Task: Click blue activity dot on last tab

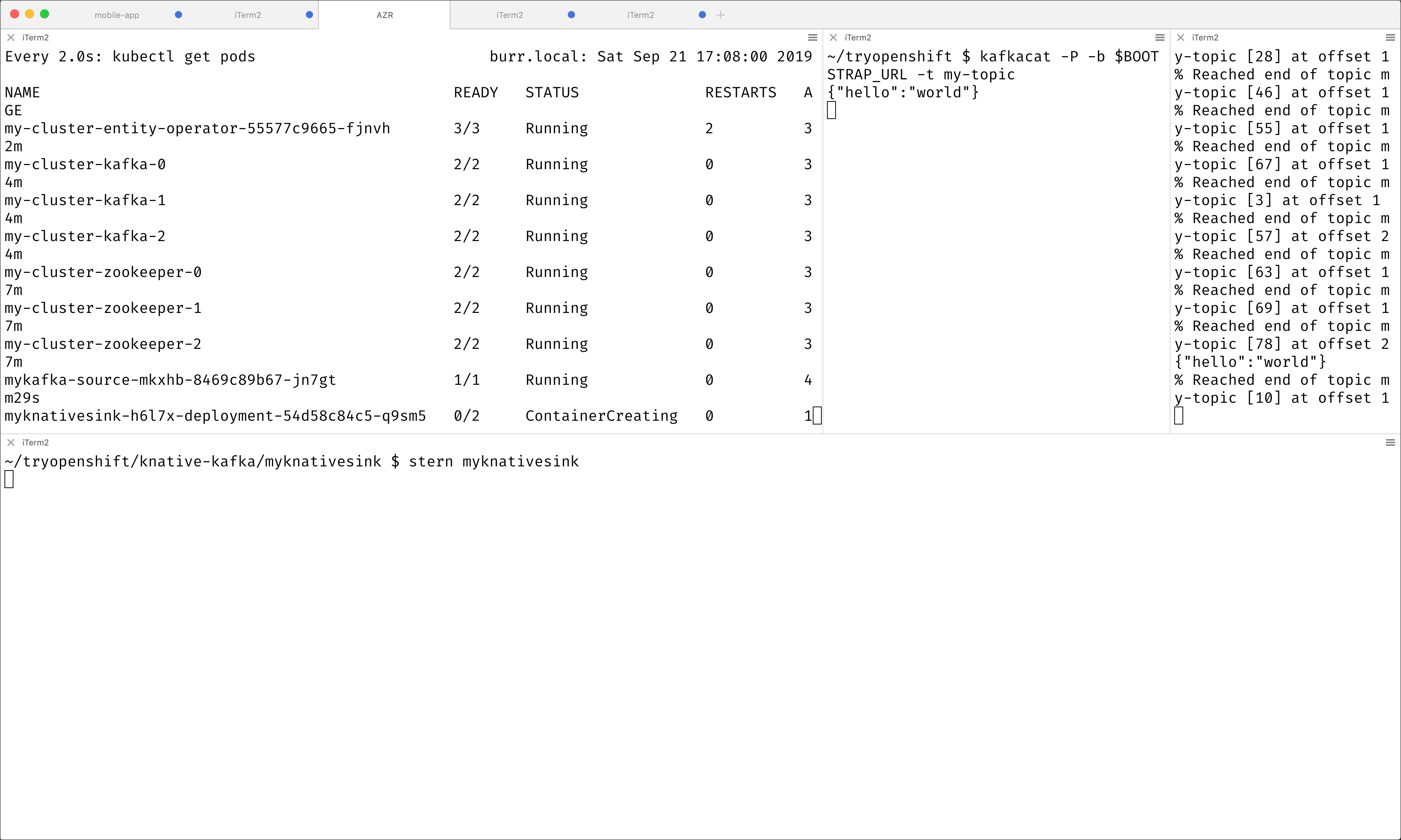Action: pyautogui.click(x=702, y=15)
